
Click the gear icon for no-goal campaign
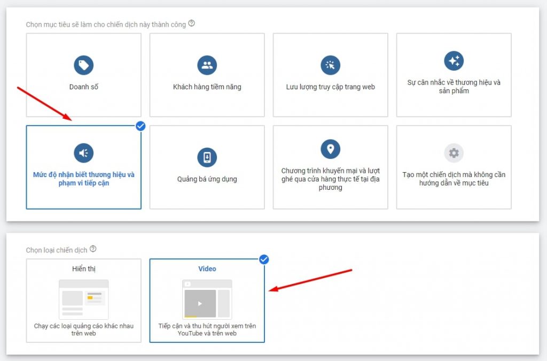click(454, 153)
